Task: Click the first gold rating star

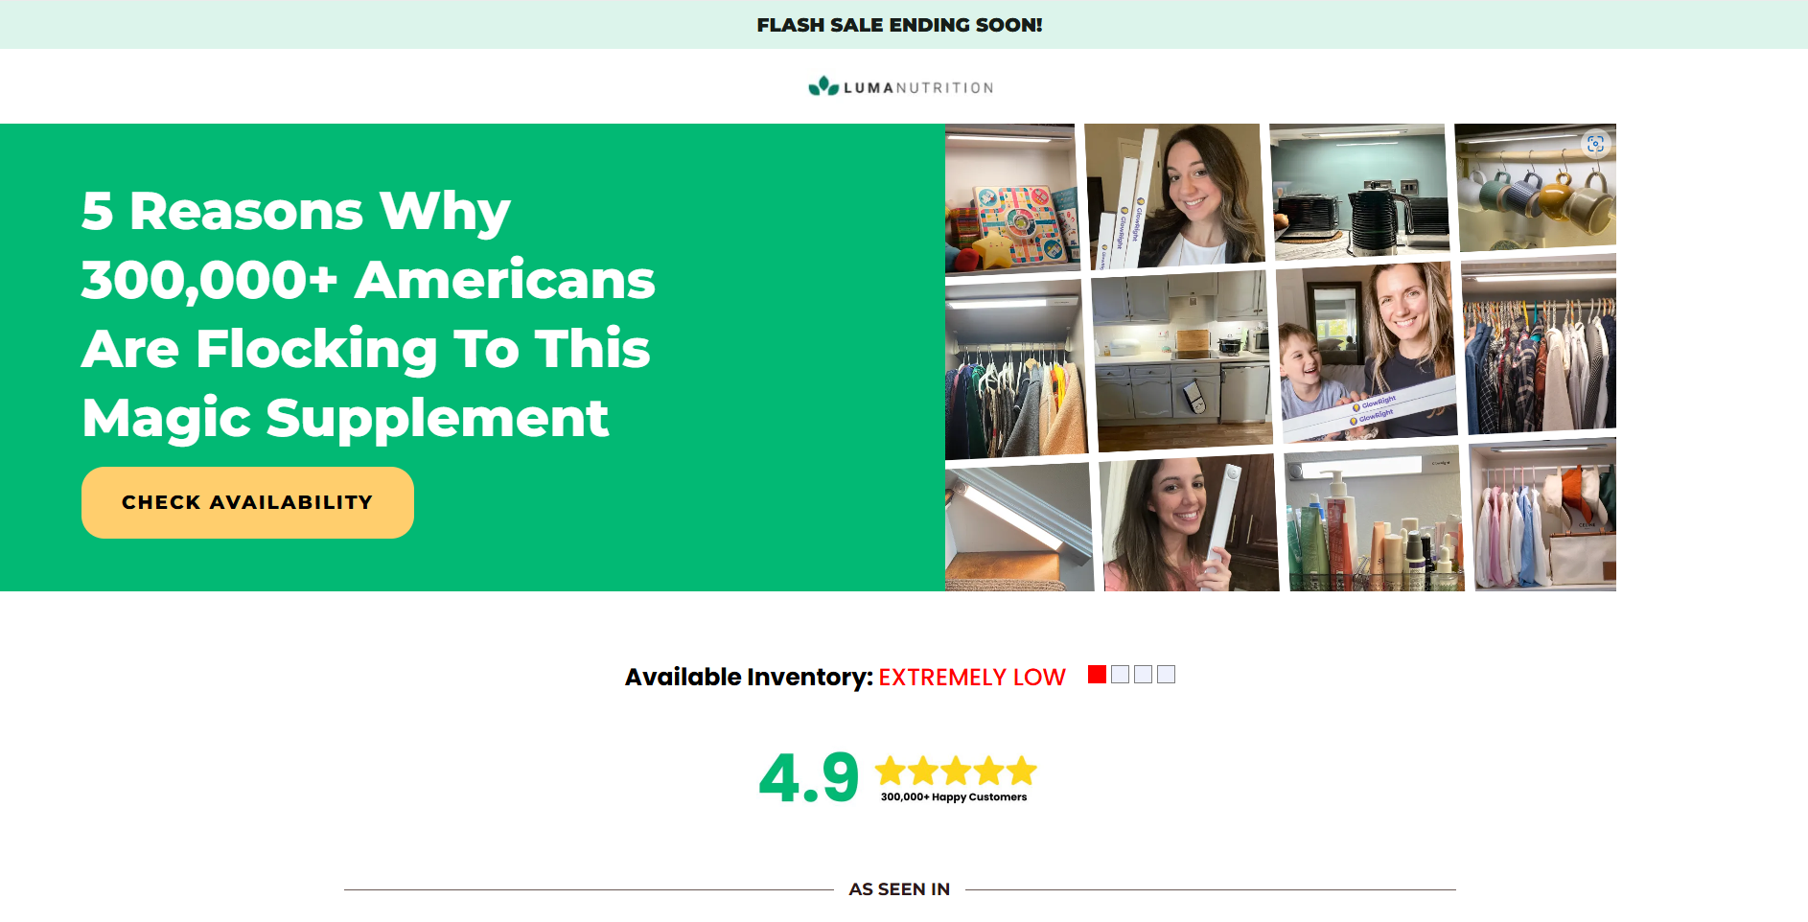Action: (891, 771)
